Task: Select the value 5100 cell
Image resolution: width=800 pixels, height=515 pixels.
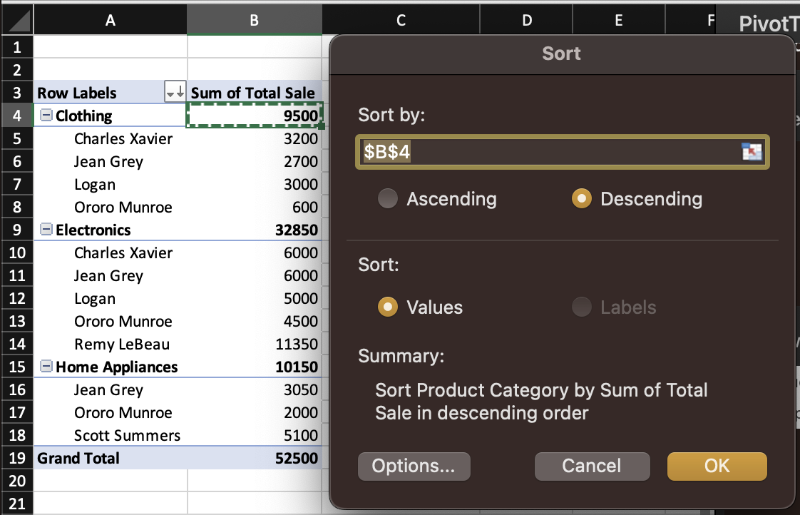Action: click(x=254, y=435)
